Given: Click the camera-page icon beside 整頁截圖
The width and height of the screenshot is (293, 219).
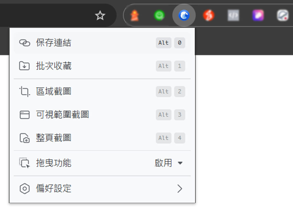Looking at the screenshot, I should click(x=25, y=138).
